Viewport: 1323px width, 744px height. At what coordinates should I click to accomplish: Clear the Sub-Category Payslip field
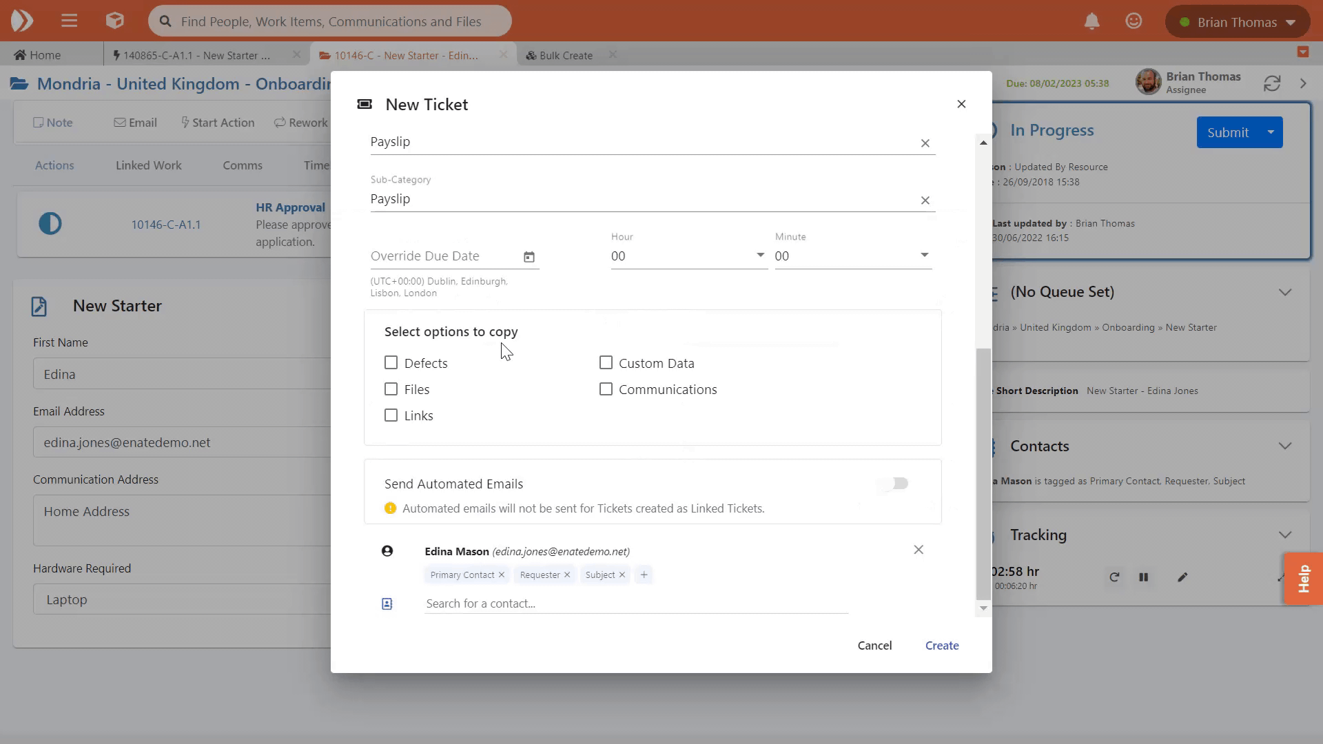(925, 200)
